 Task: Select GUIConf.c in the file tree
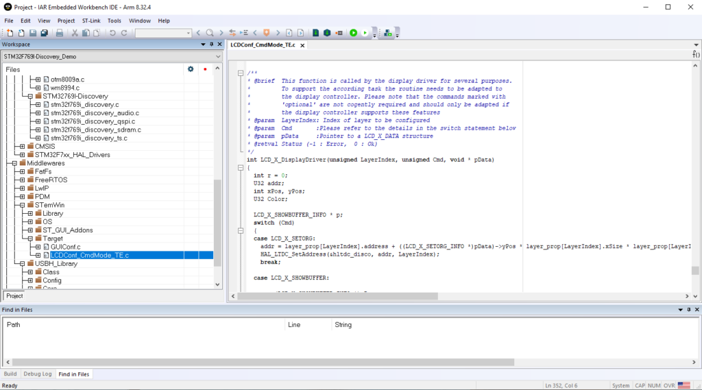coord(65,247)
